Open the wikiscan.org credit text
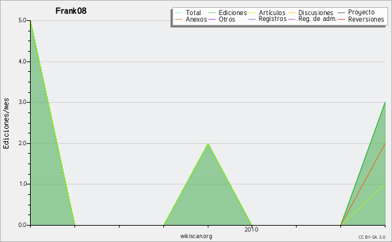This screenshot has height=242, width=392. [x=196, y=236]
